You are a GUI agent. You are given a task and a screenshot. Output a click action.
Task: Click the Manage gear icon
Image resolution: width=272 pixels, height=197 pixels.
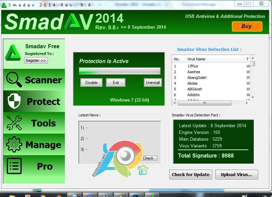click(x=14, y=144)
